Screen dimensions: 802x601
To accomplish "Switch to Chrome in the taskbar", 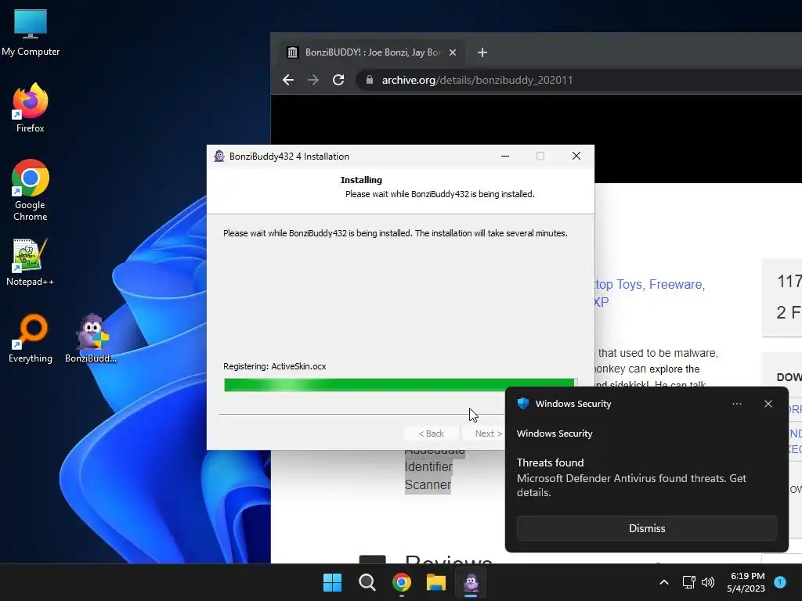I will click(x=402, y=582).
